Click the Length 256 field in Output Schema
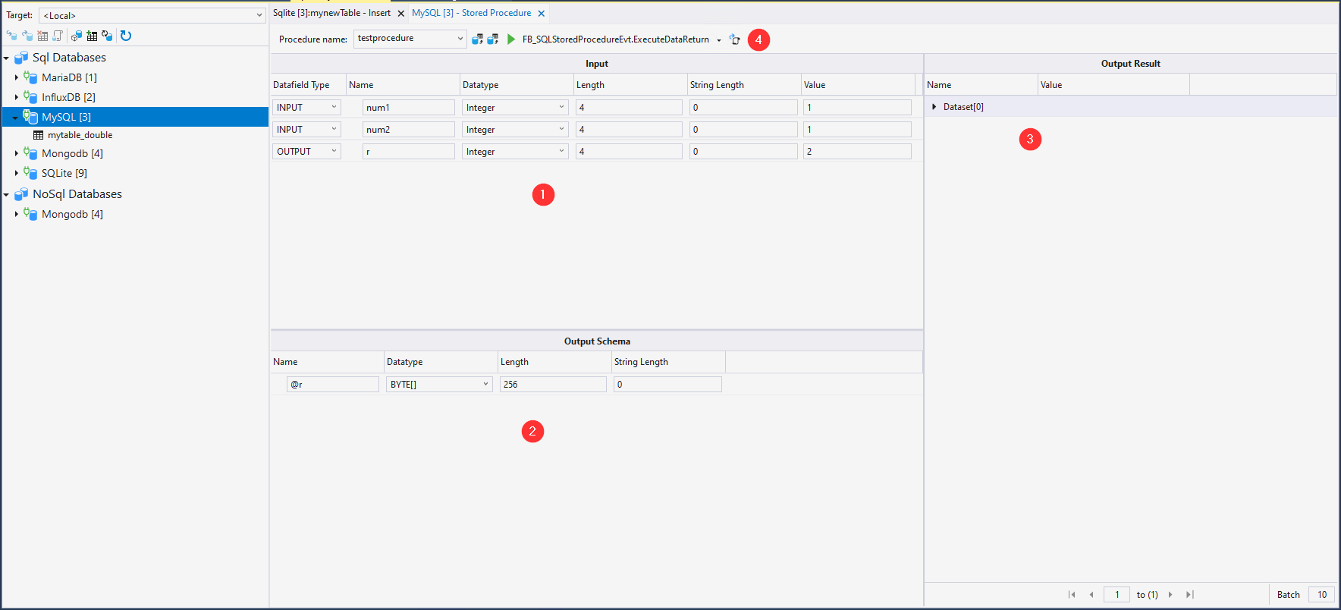The width and height of the screenshot is (1341, 610). click(553, 385)
